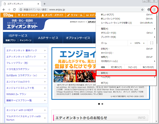Click キャンペーン under ISPサービス
This screenshot has height=124, width=159.
[x=25, y=40]
